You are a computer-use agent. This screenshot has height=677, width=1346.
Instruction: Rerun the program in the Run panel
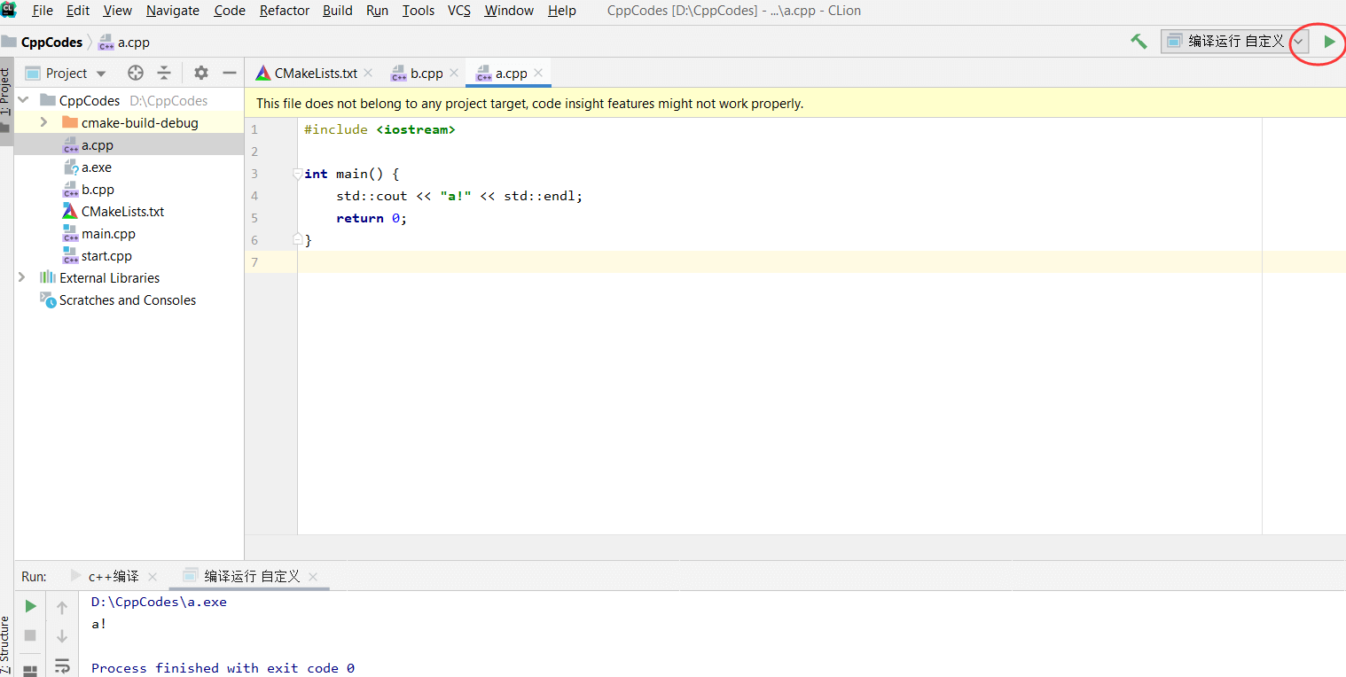[30, 607]
